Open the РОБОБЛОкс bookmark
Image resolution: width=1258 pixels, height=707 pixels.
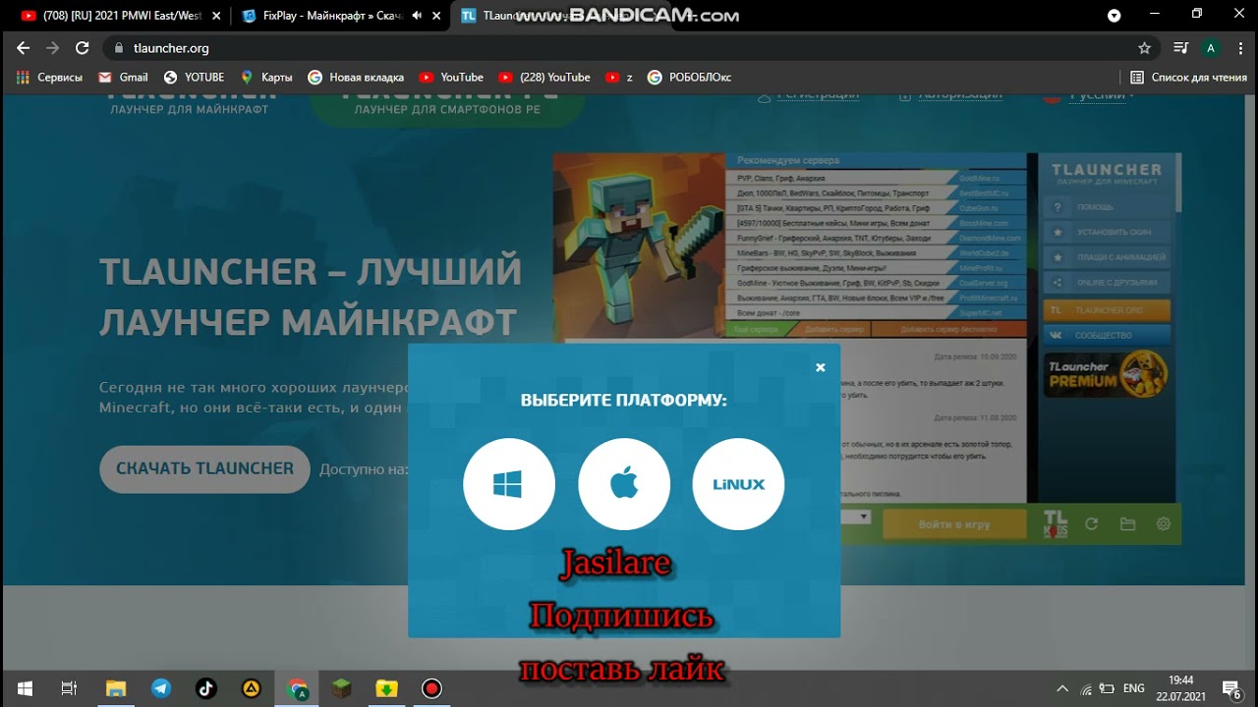coord(690,78)
